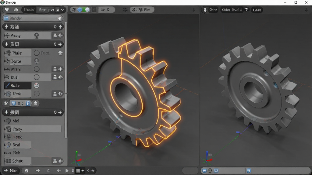Open the Gíeie menu in right viewport
This screenshot has height=175, width=312.
click(x=213, y=10)
